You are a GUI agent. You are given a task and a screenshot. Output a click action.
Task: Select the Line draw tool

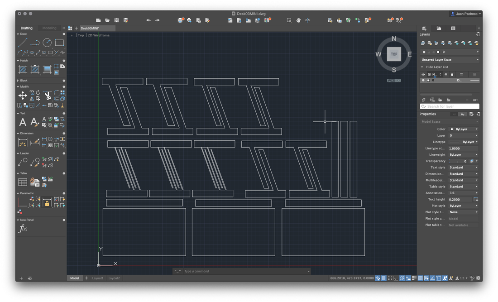click(23, 43)
